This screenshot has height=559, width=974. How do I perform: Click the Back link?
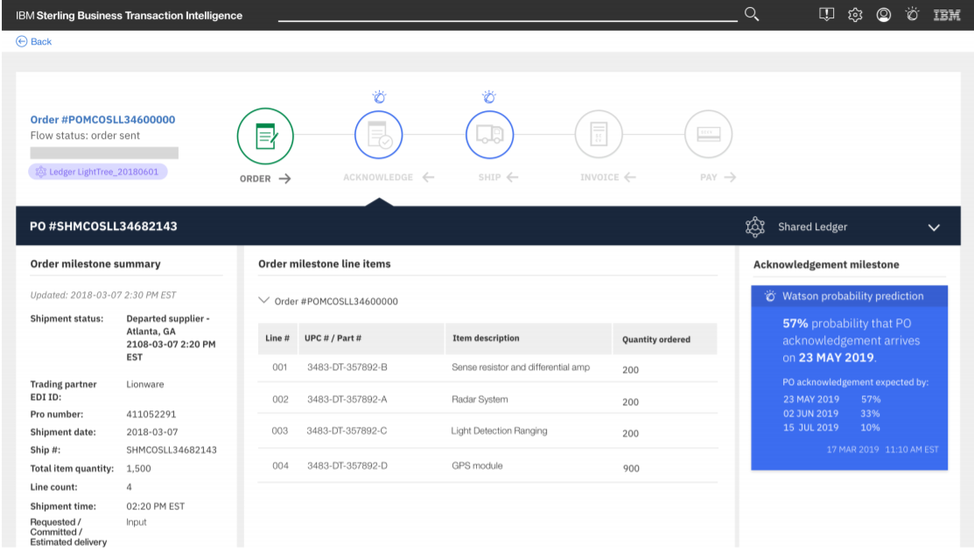(x=41, y=42)
